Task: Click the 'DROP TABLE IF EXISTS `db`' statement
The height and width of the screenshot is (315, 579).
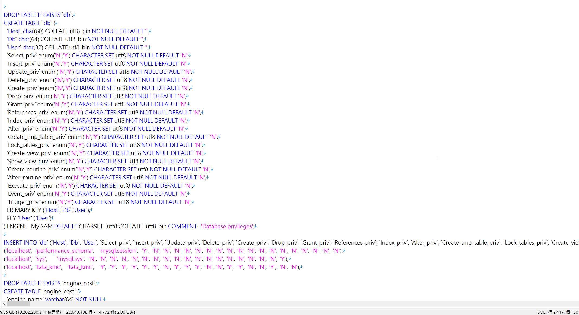Action: (x=38, y=15)
